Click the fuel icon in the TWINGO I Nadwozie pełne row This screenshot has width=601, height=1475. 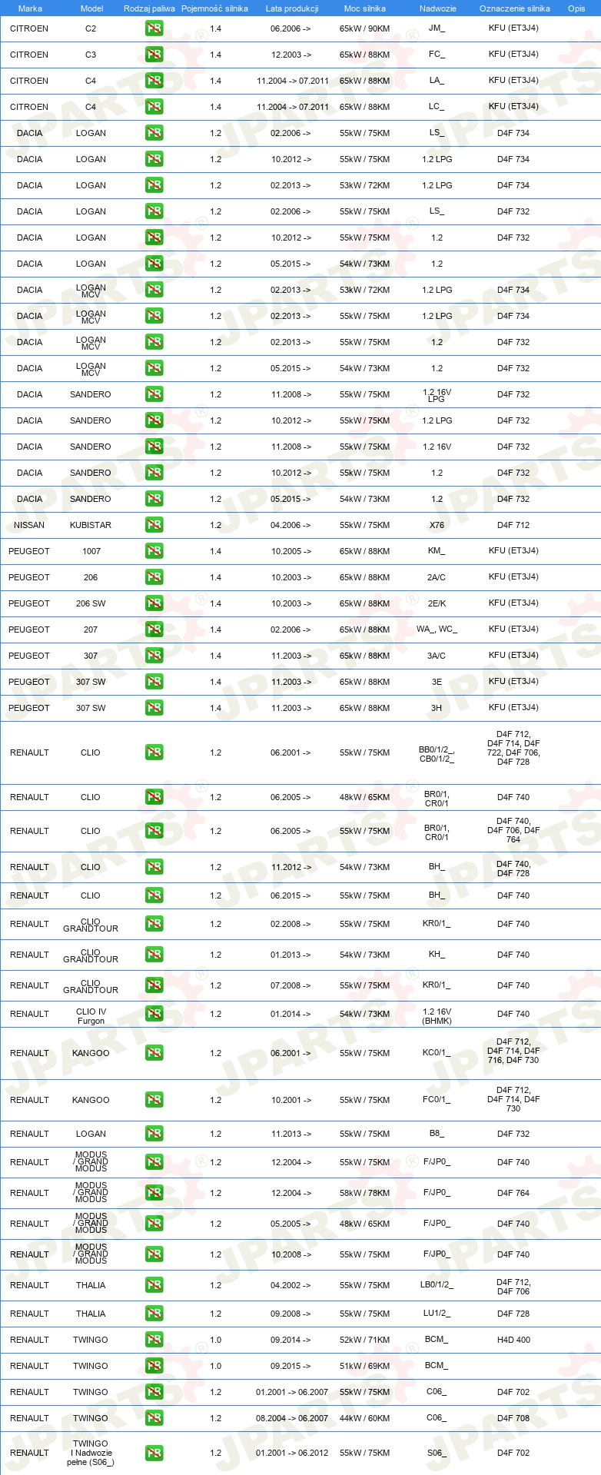tap(154, 1453)
